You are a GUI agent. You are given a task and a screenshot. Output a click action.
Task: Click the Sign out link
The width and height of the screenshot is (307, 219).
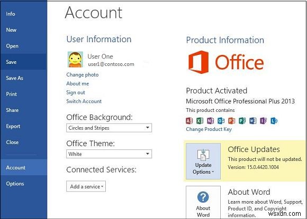point(76,92)
